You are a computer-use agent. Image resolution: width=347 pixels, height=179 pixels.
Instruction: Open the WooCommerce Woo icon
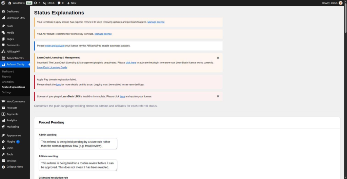pyautogui.click(x=3, y=101)
